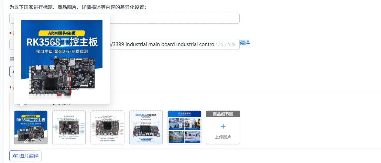This screenshot has width=381, height=163.
Task: Click the 翻译 link beside title field
Action: coord(245,43)
